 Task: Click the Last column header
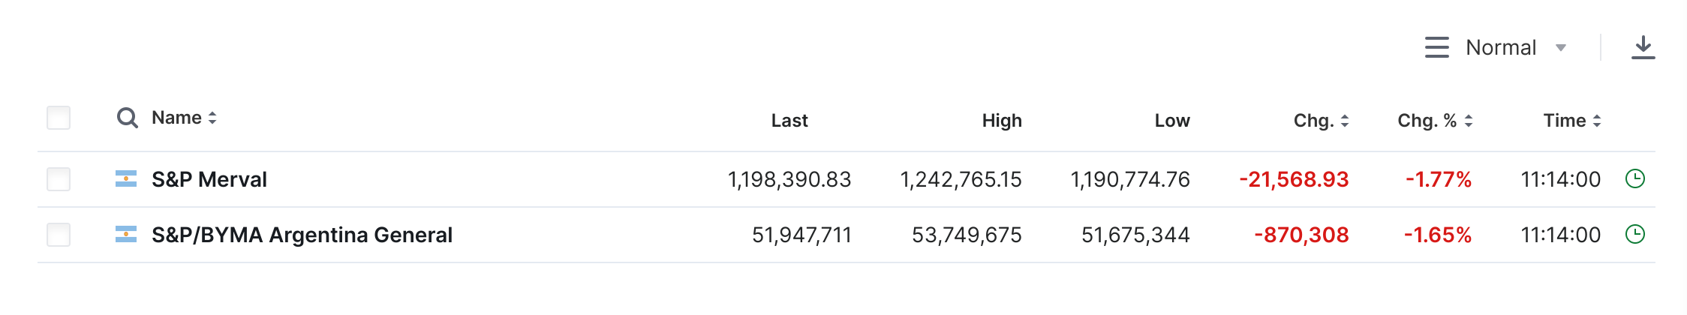click(789, 121)
